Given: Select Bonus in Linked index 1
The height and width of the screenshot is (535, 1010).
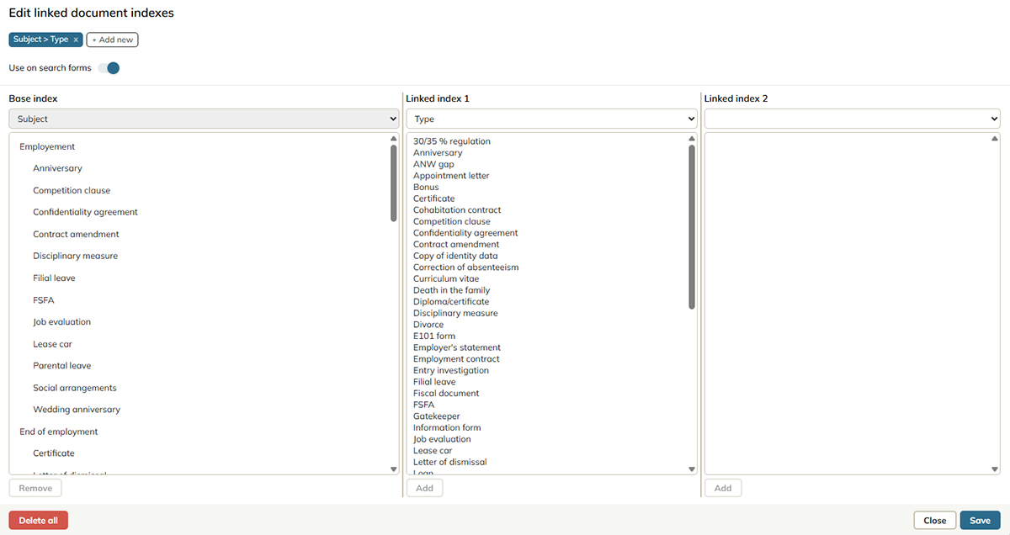Looking at the screenshot, I should (426, 187).
